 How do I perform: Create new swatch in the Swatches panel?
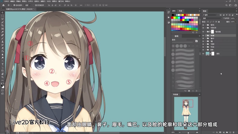[193, 32]
